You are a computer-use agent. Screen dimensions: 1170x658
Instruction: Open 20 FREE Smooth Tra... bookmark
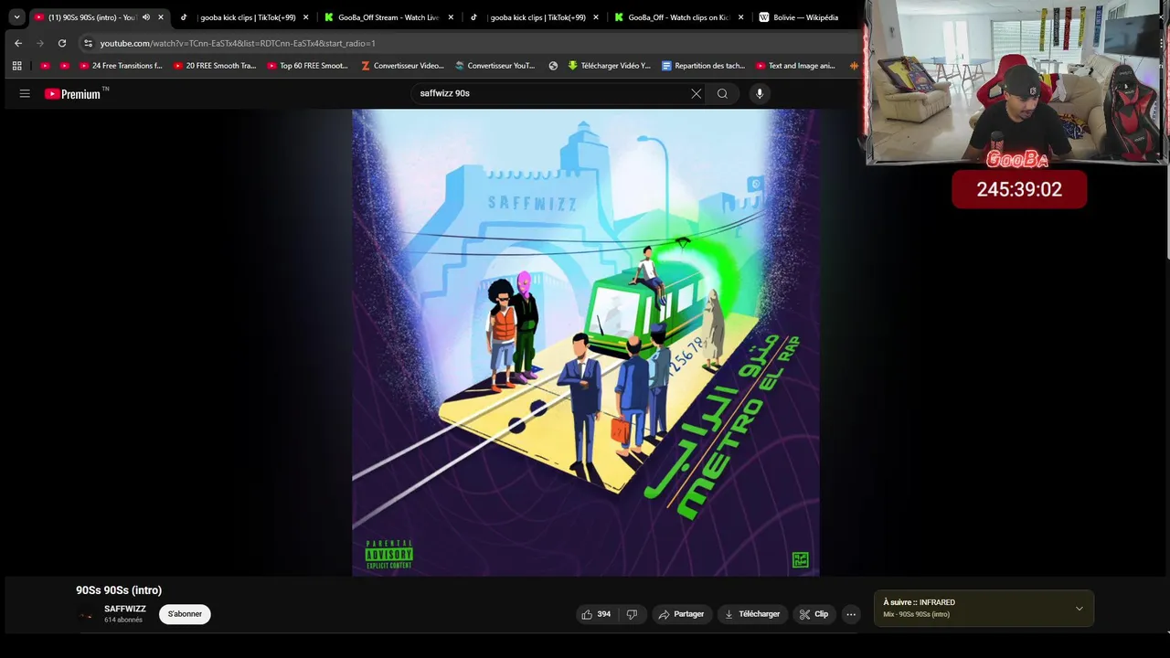(x=215, y=66)
